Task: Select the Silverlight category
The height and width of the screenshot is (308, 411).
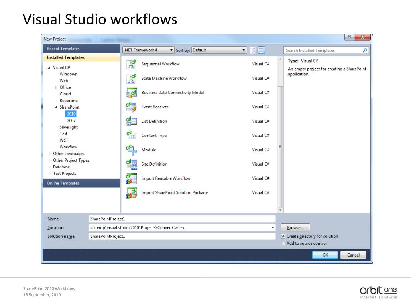Action: pos(69,127)
